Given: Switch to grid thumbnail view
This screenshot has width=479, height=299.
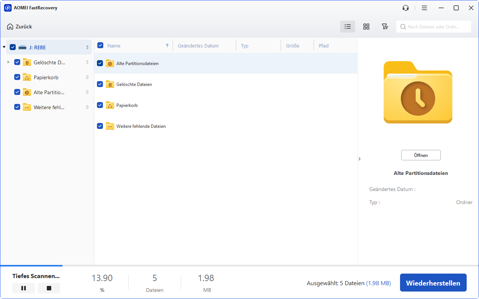Looking at the screenshot, I should point(366,27).
